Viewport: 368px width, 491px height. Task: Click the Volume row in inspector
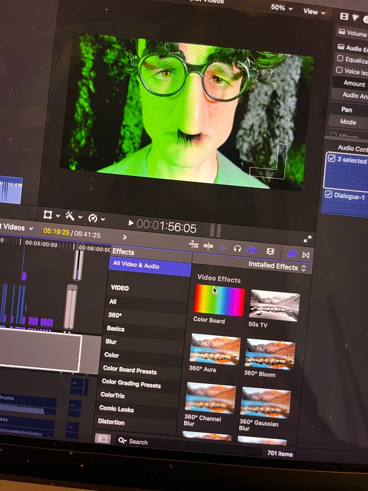(352, 32)
